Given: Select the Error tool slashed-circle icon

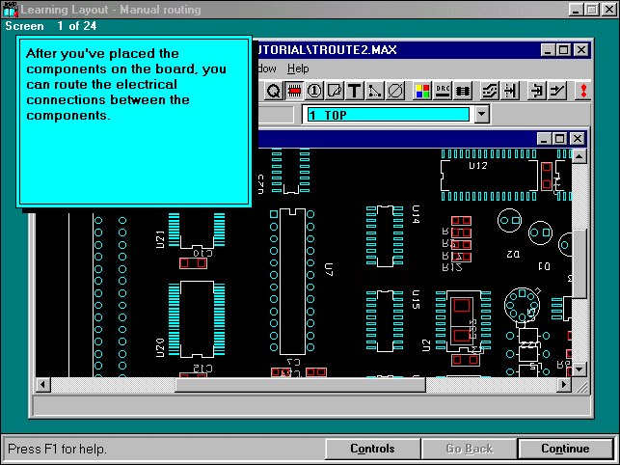Looking at the screenshot, I should pos(395,92).
